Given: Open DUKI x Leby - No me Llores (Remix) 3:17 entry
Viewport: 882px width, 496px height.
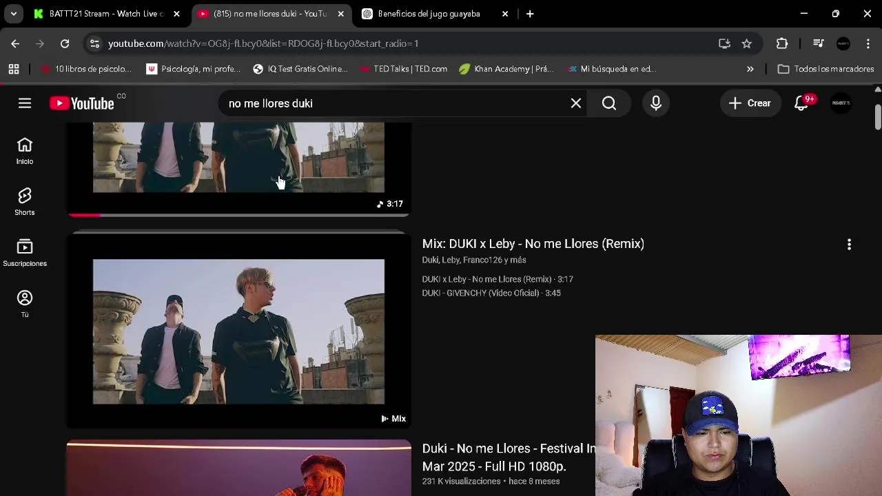Looking at the screenshot, I should coord(498,279).
